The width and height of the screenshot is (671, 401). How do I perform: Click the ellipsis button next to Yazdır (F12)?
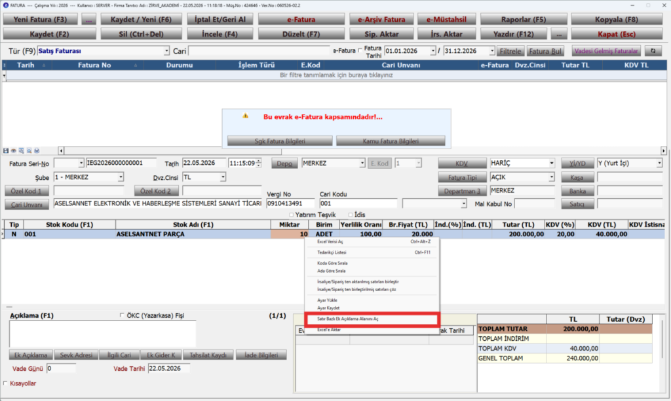point(559,34)
